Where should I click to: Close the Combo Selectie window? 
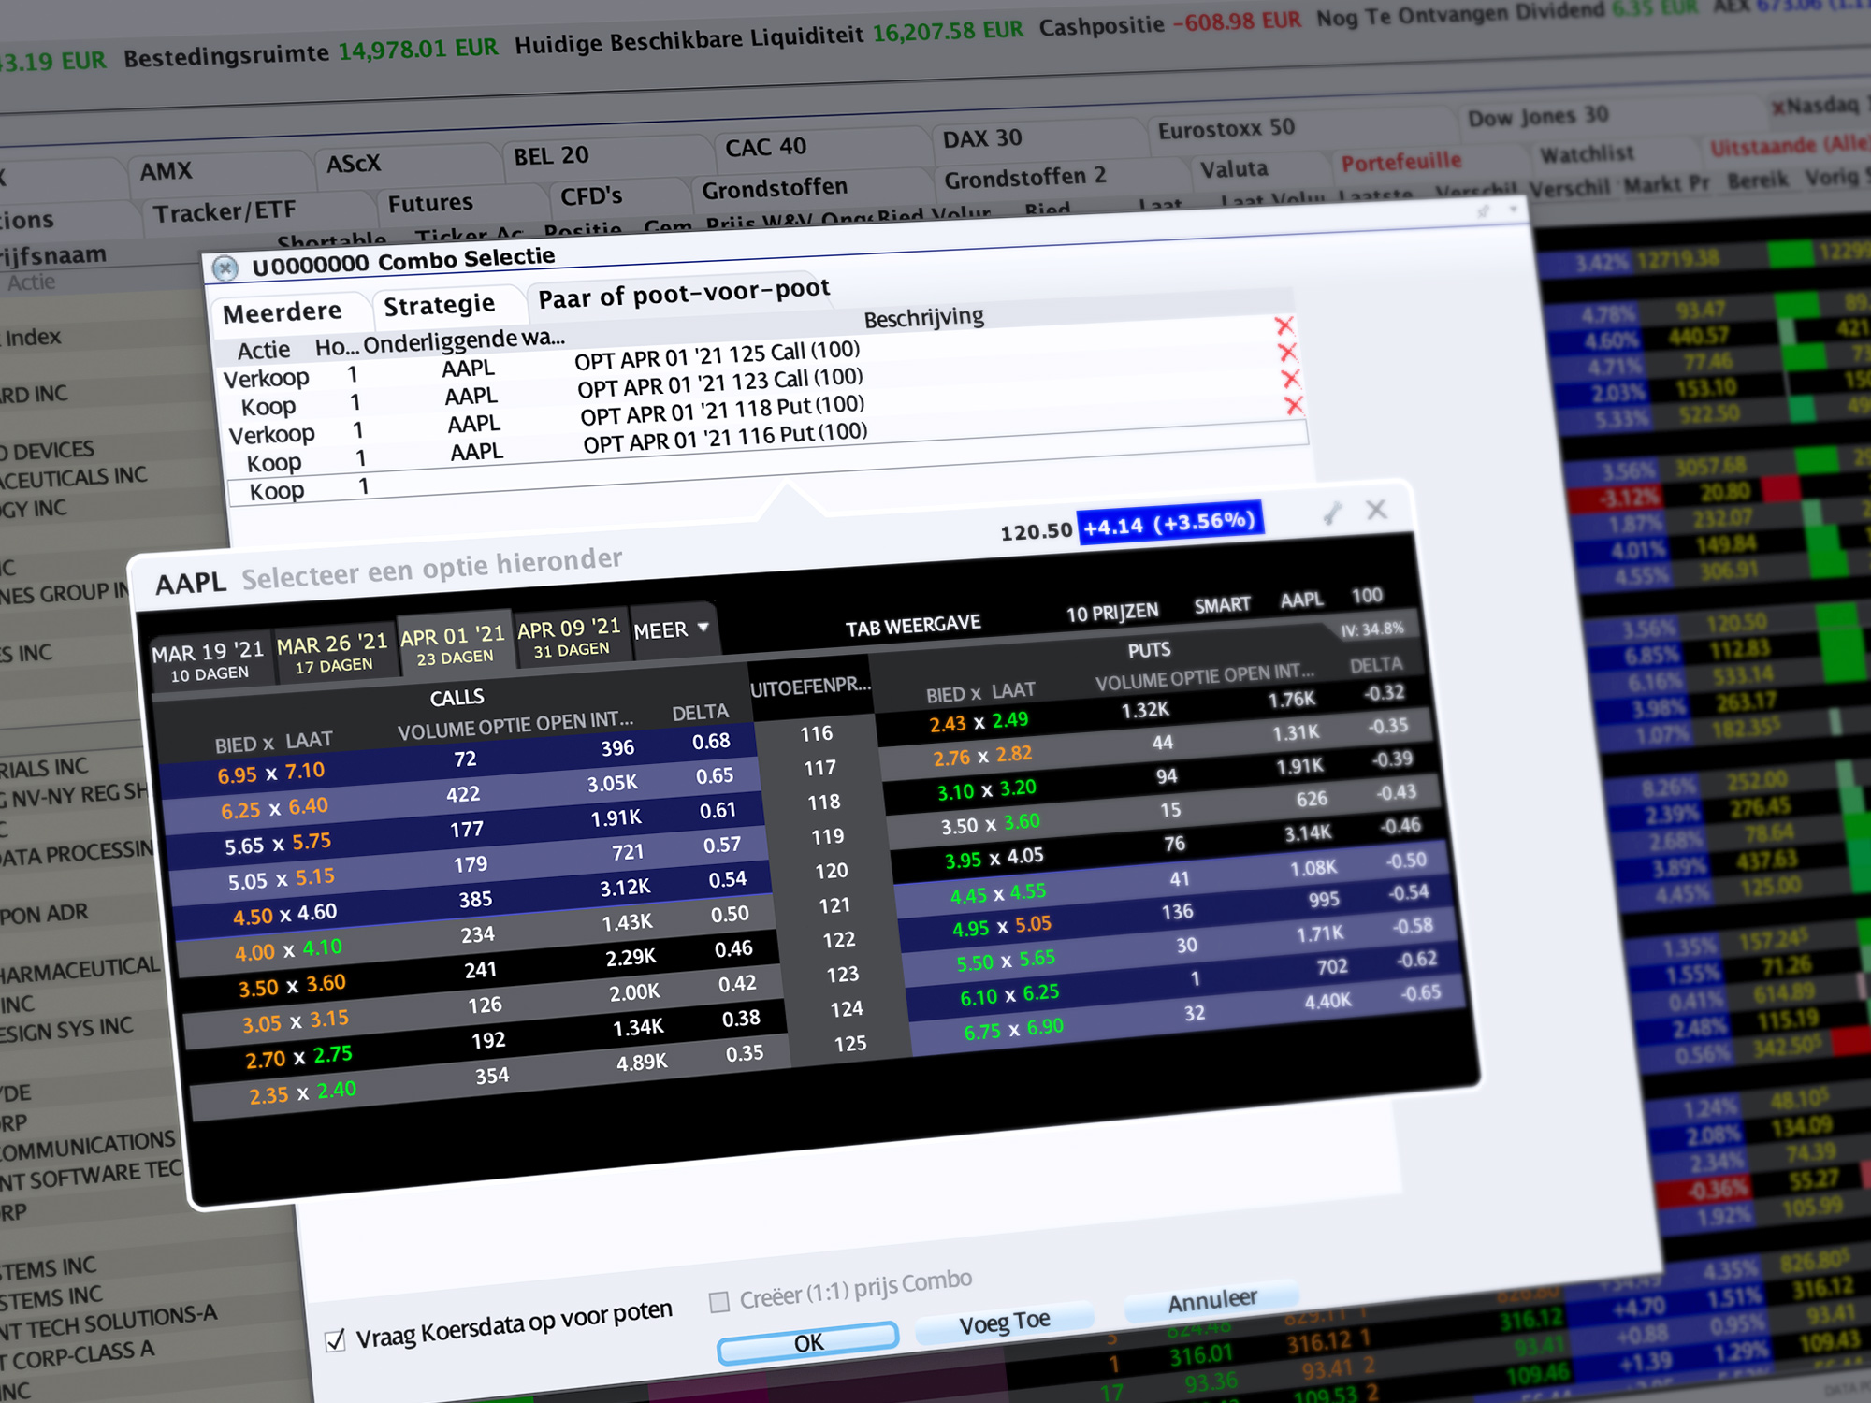(x=225, y=269)
